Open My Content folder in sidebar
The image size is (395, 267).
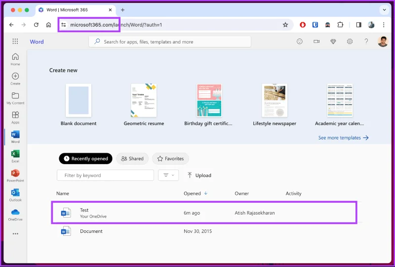coord(15,98)
